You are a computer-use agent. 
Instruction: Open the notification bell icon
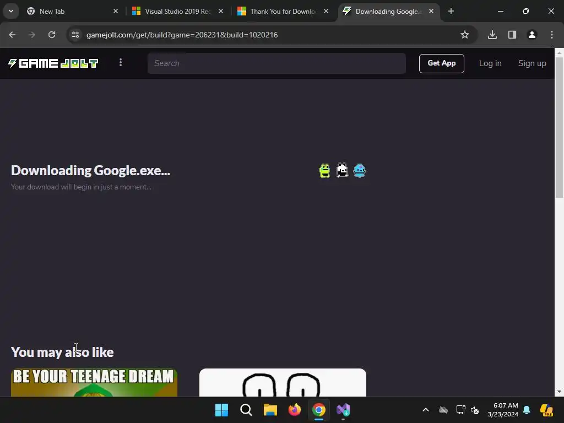click(527, 410)
